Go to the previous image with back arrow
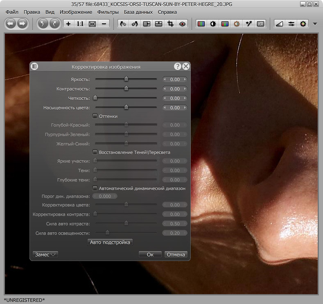This screenshot has width=323, height=304. coord(11,24)
